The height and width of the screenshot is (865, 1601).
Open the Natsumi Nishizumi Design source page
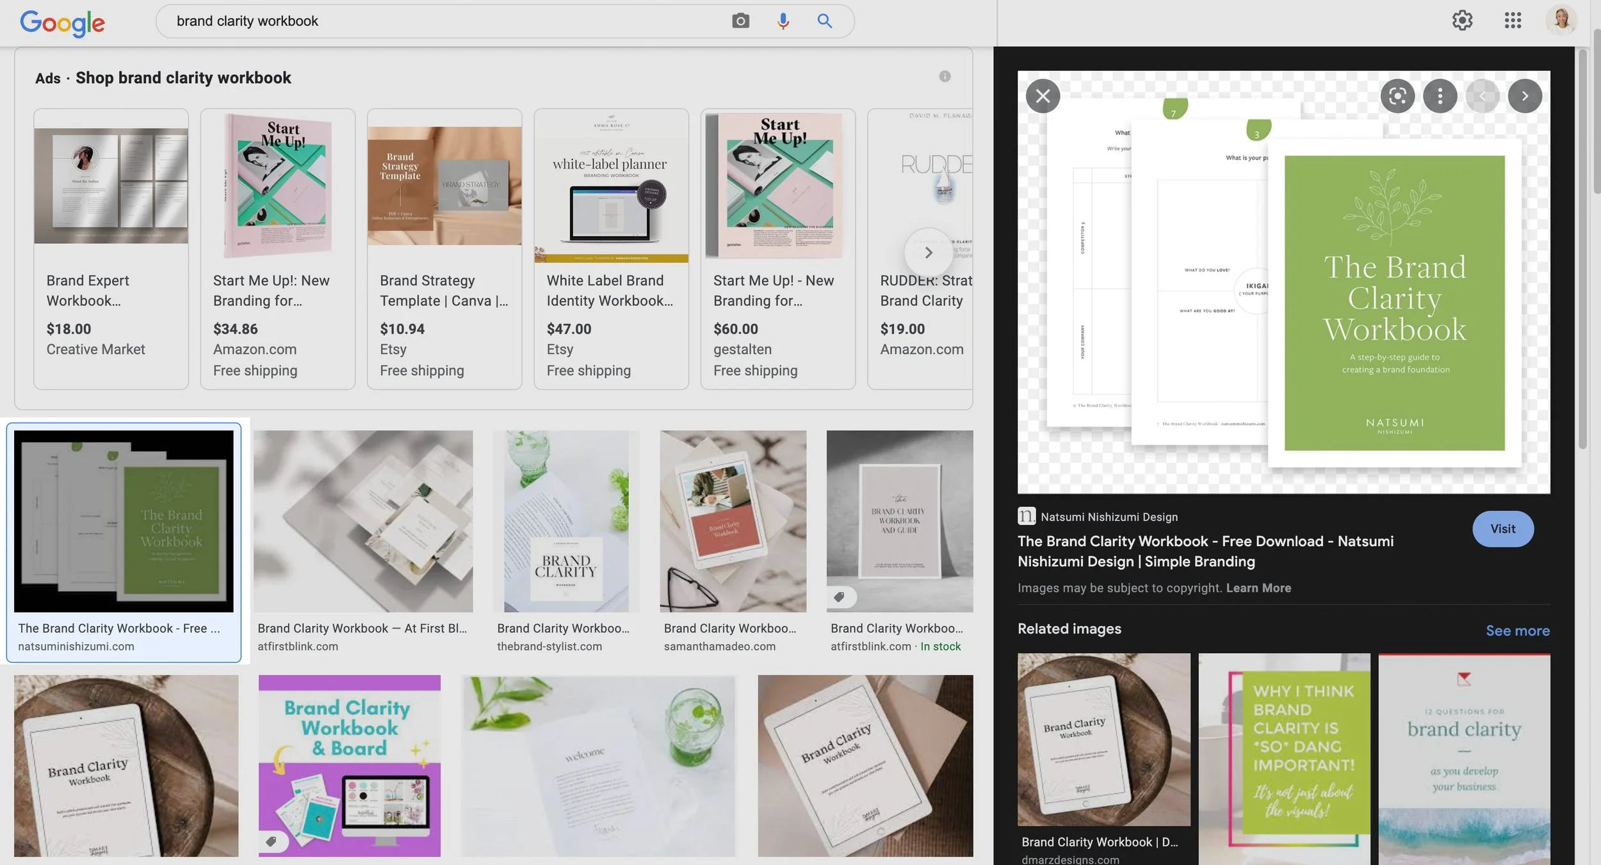(1108, 516)
